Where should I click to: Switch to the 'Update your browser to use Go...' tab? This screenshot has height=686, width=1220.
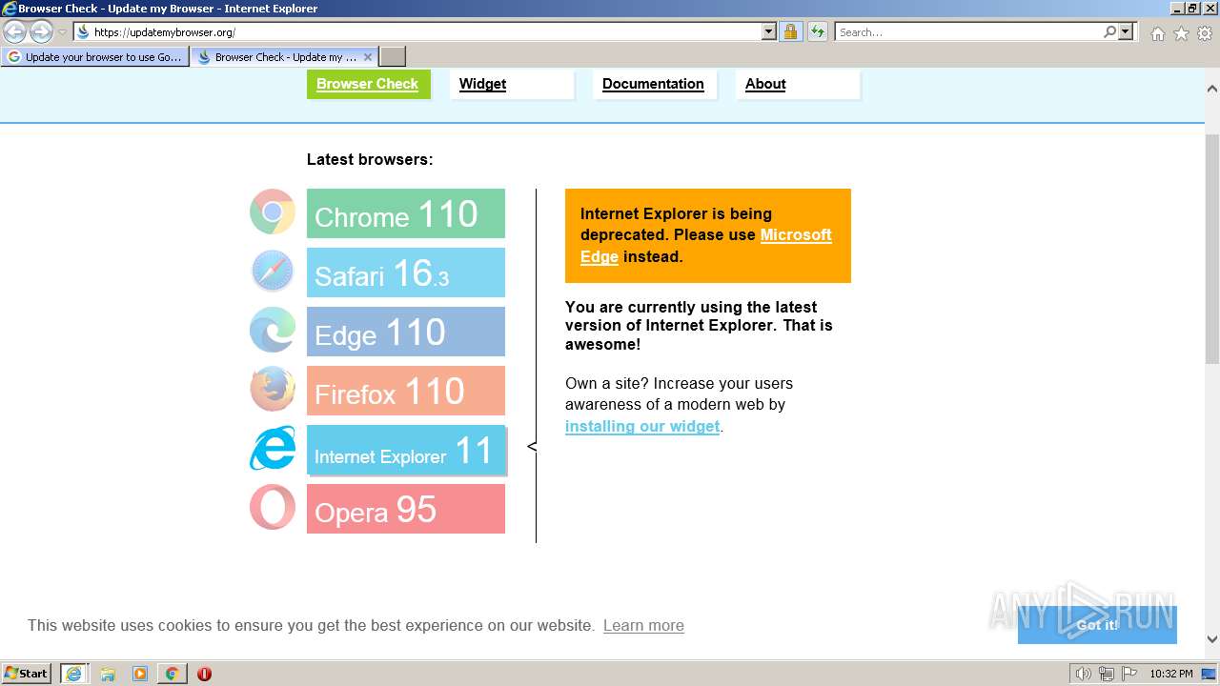pos(94,57)
